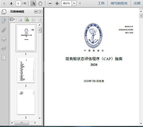Activate the Hand pan tool
The height and width of the screenshot is (127, 143).
coord(40,3)
